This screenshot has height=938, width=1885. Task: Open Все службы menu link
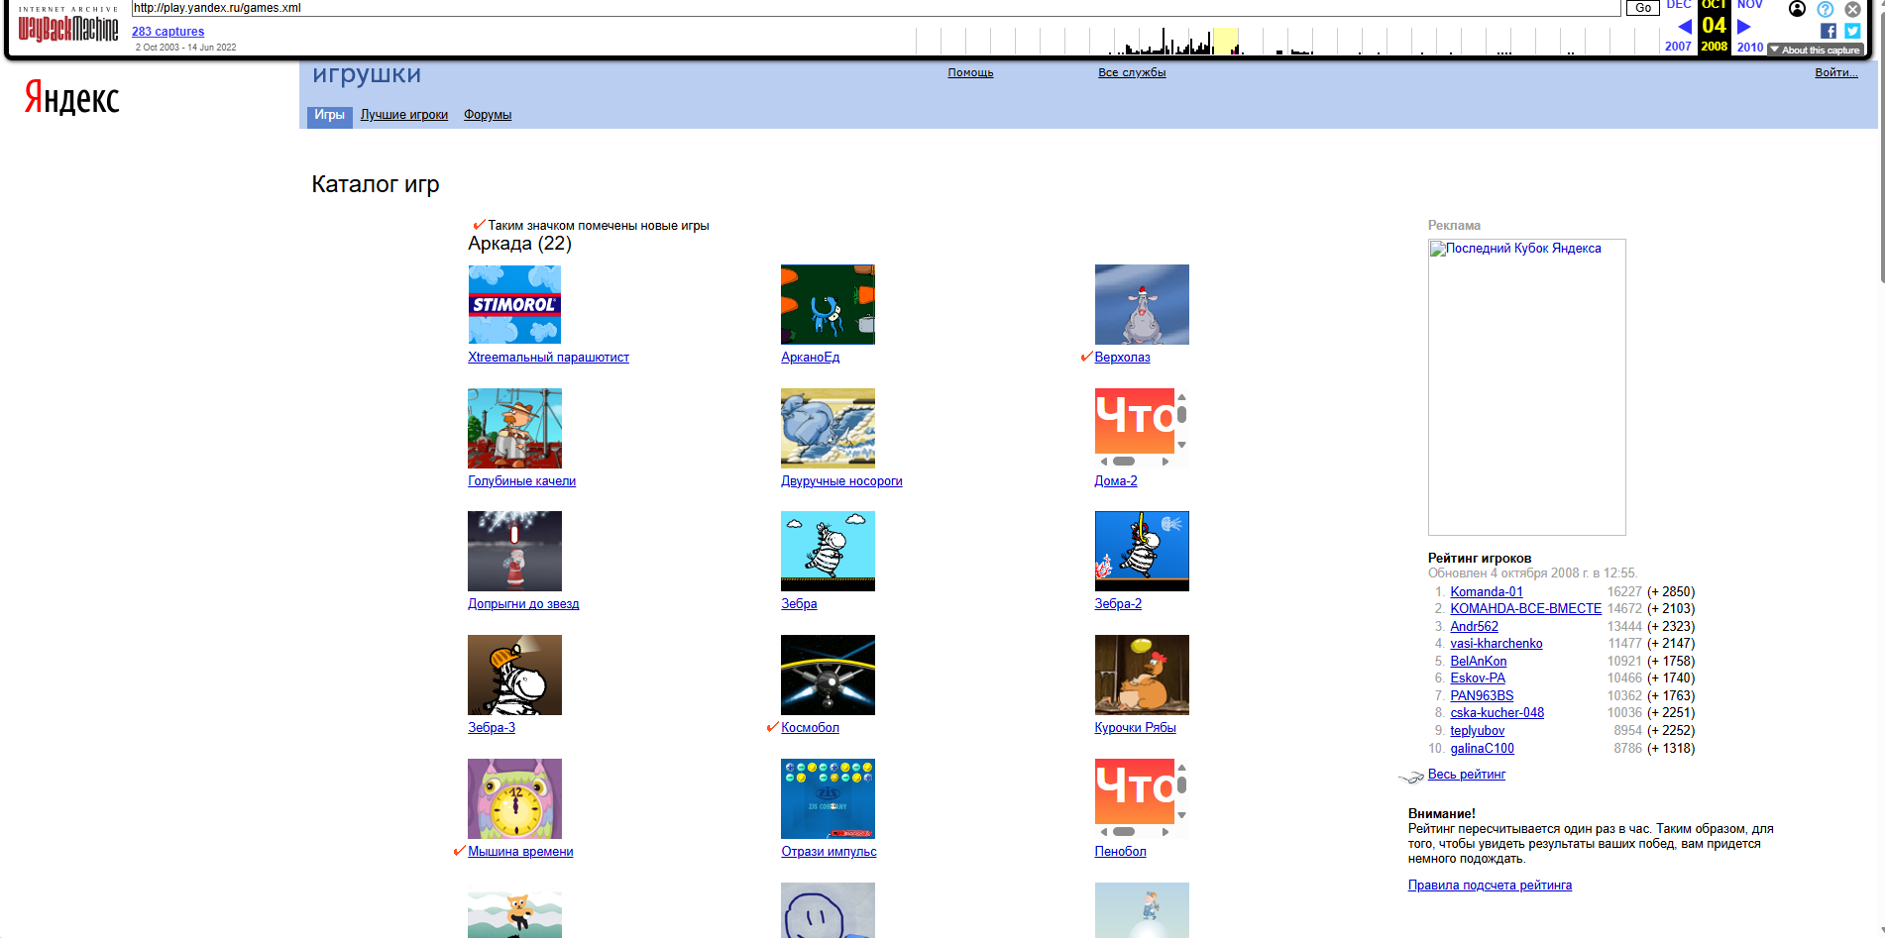(x=1132, y=72)
